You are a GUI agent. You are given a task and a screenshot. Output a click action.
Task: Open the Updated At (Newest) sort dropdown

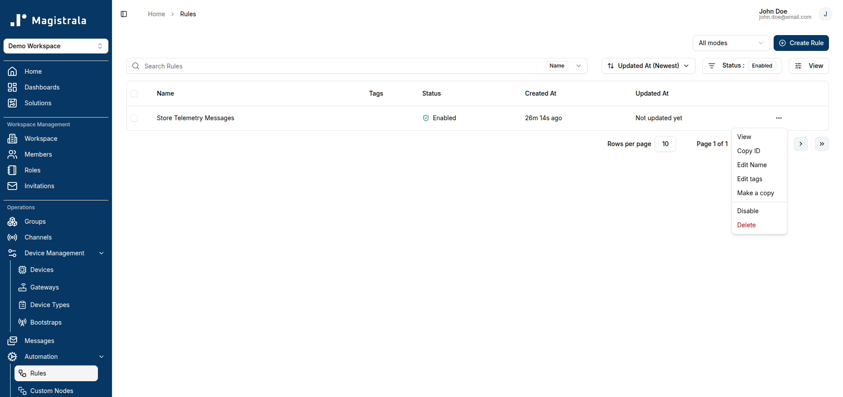(648, 66)
